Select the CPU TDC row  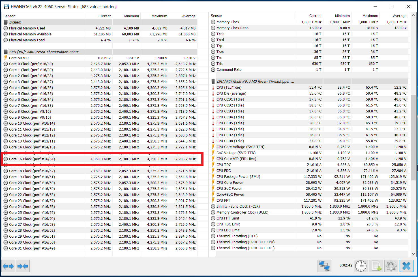pos(309,165)
